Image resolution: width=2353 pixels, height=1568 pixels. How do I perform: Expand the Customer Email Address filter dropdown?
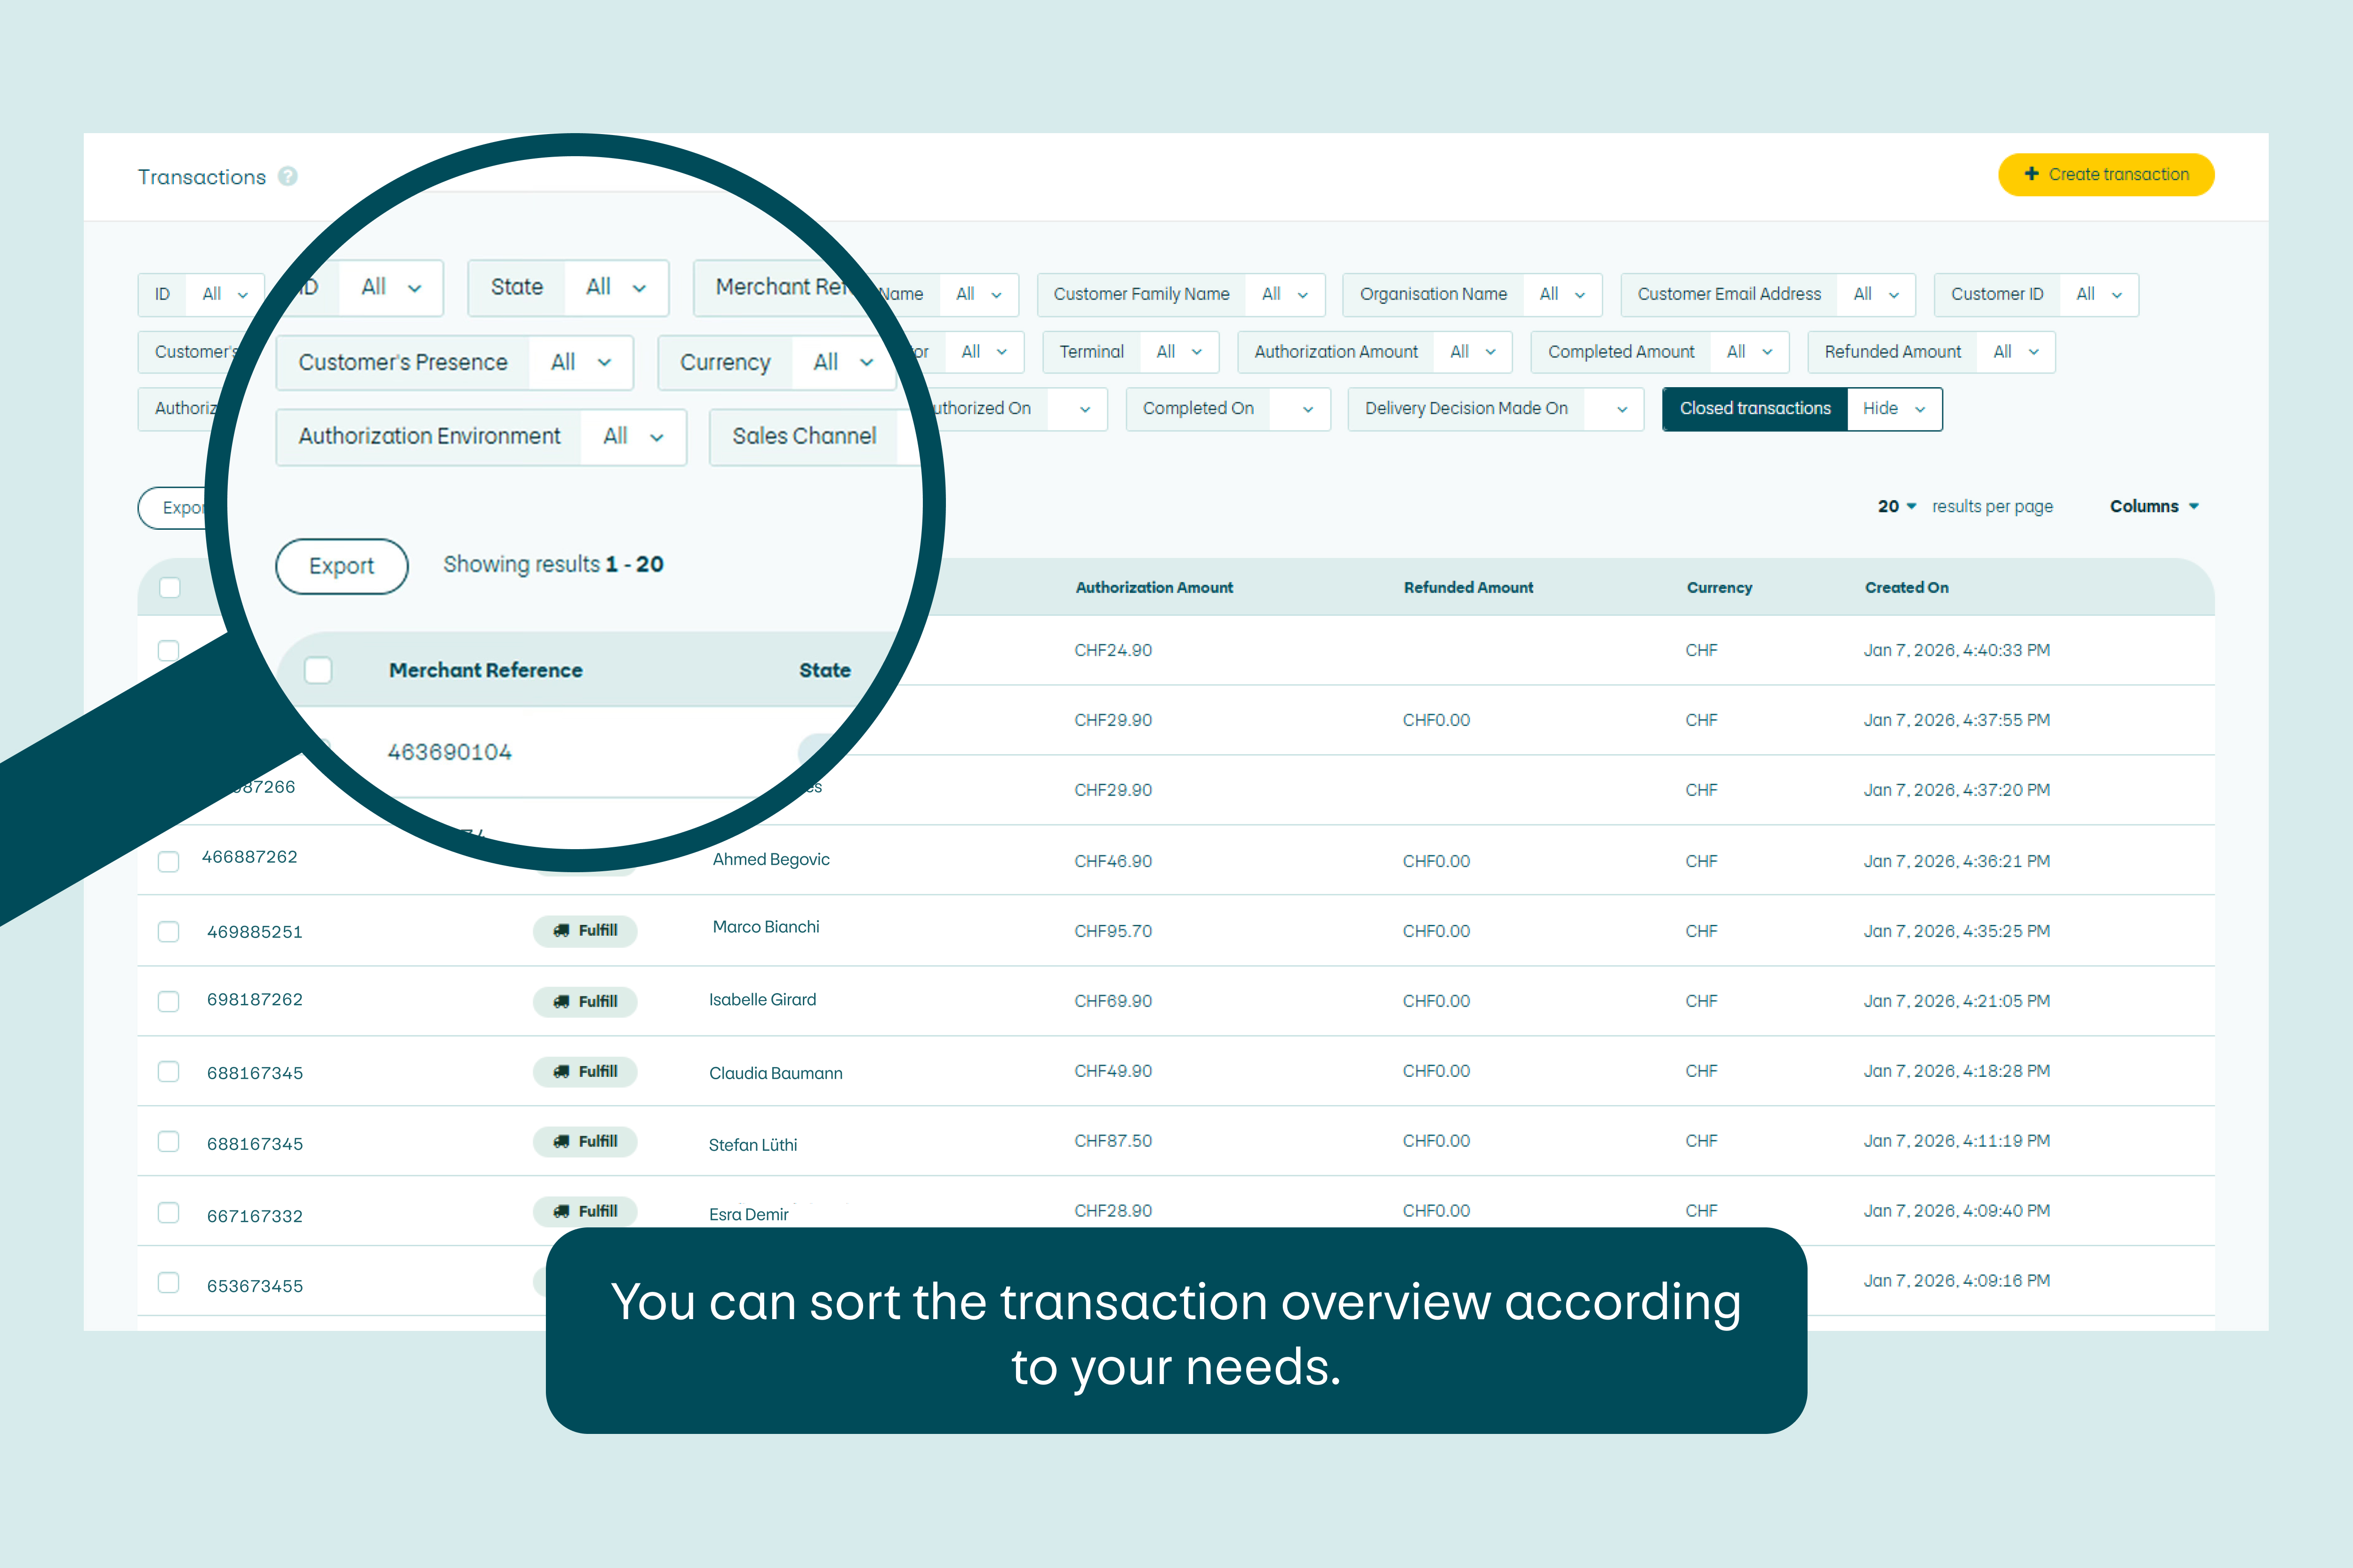coord(1876,294)
